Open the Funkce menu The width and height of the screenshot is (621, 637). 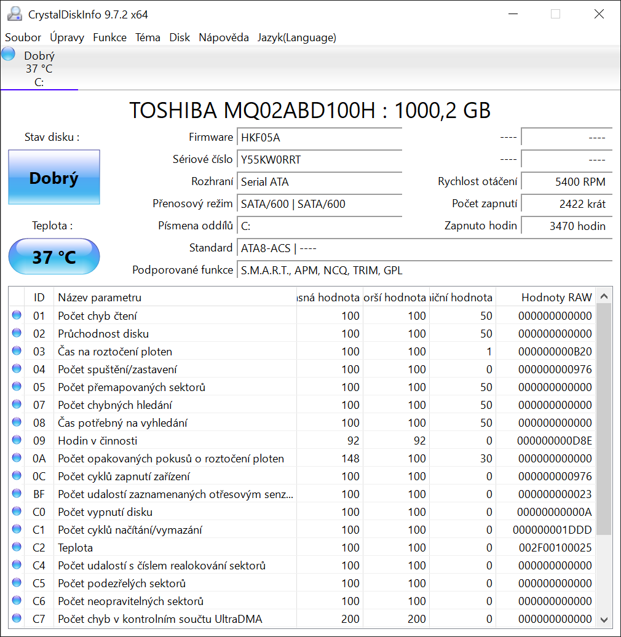point(109,38)
